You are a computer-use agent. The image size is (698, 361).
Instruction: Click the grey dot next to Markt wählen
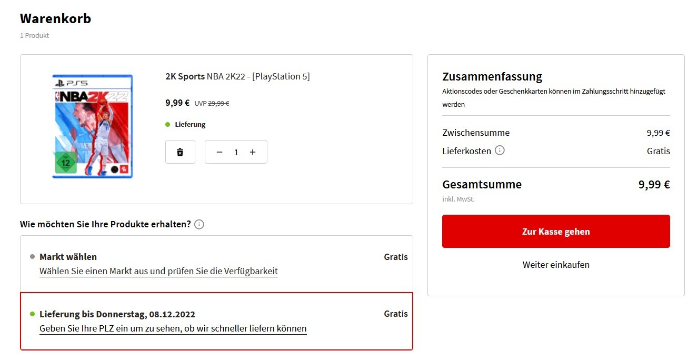[x=33, y=257]
